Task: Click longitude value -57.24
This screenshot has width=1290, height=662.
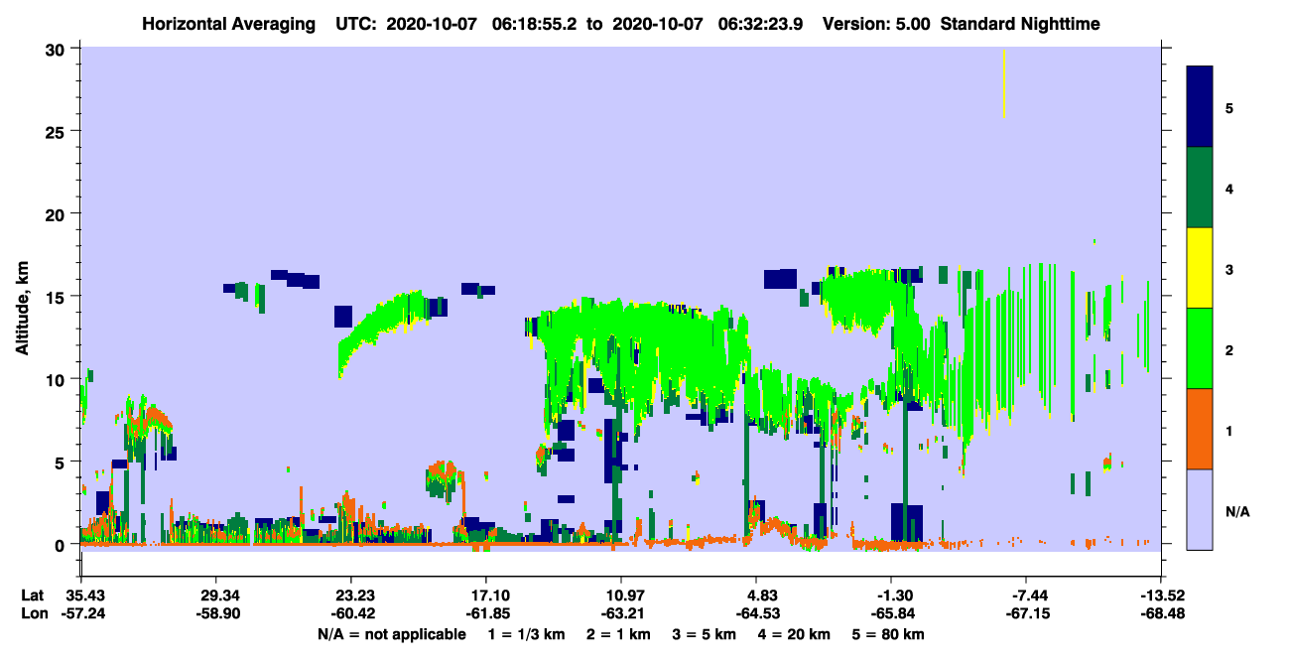Action: (81, 613)
